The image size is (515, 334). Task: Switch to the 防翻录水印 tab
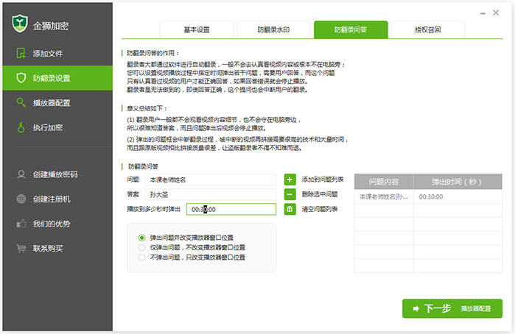[273, 29]
